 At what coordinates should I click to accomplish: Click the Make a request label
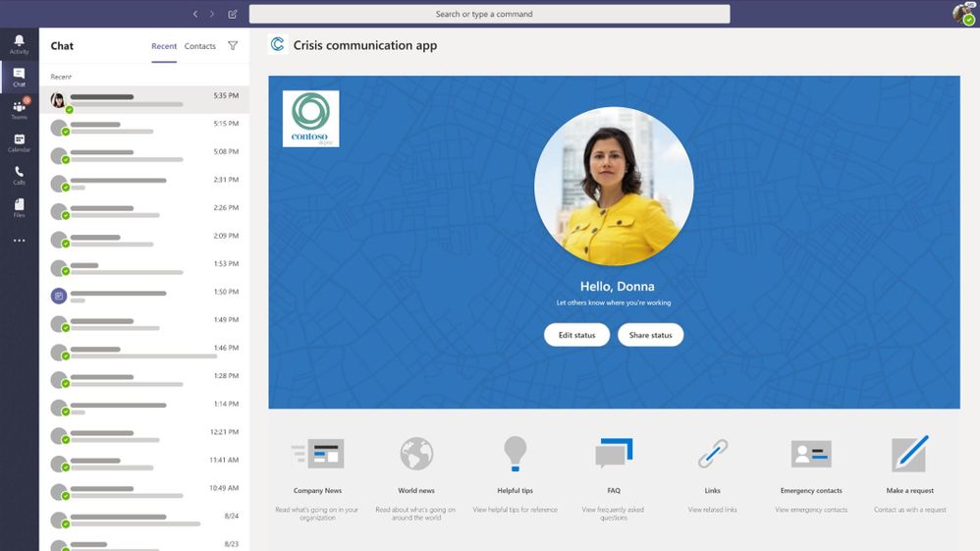[910, 490]
